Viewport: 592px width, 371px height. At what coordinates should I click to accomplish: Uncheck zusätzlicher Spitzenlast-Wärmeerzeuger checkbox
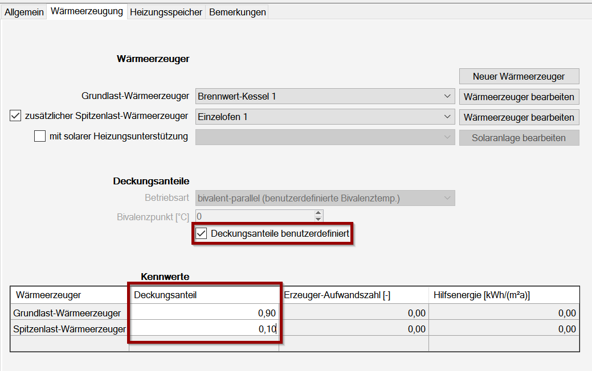coord(15,116)
